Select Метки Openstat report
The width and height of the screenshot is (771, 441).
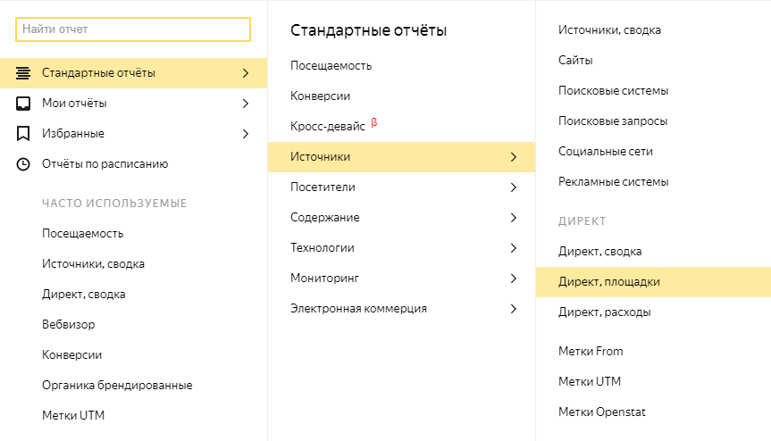(601, 412)
